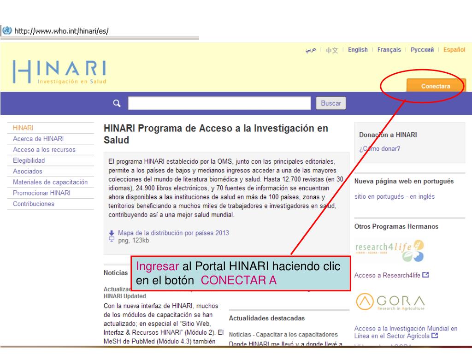Click the Actualidades destacadas heading
The image size is (472, 354).
click(x=267, y=318)
